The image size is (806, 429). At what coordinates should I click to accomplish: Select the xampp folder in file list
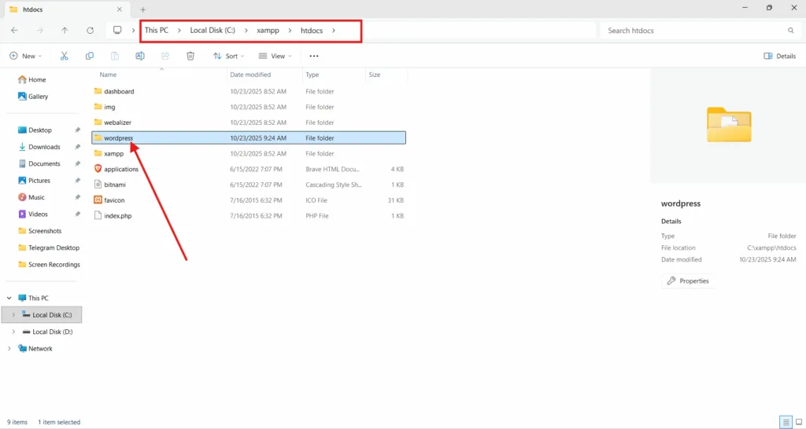(x=249, y=153)
